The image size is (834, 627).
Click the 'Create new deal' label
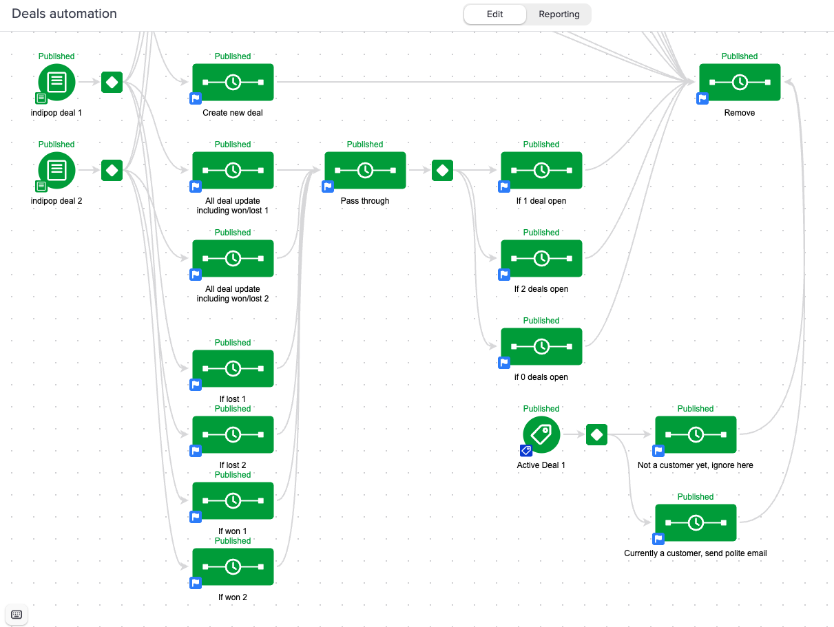pyautogui.click(x=233, y=113)
